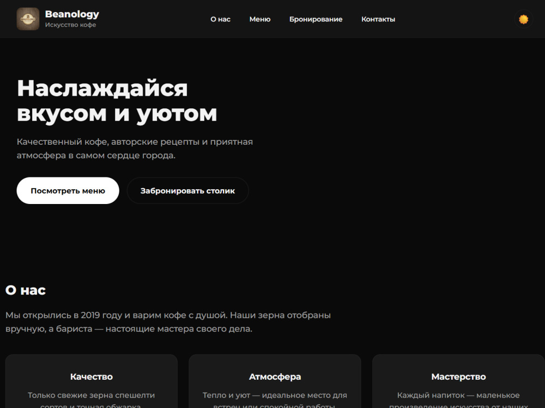Click the text "Только свежие зерна спешелти"
The image size is (545, 408).
92,395
